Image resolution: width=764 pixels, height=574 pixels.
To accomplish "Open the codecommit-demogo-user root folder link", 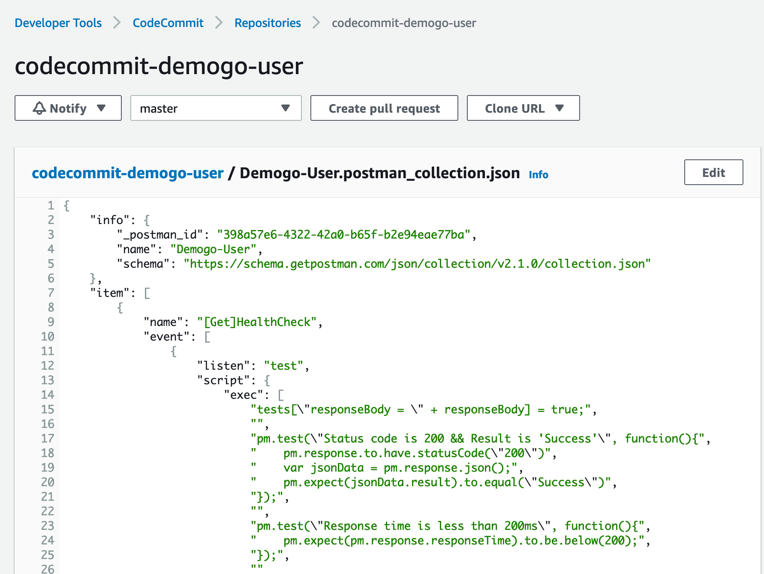I will pos(128,173).
